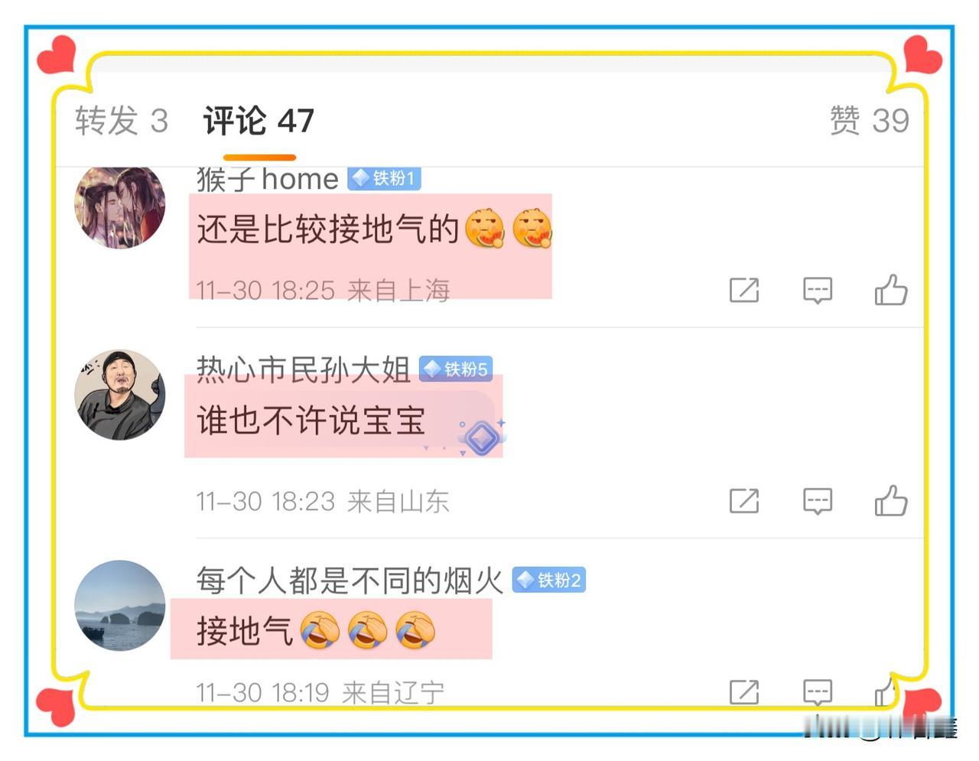Repost the 猴子home comment via share icon
This screenshot has width=979, height=761.
coord(744,290)
